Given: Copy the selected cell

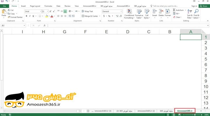Looking at the screenshot, I should 11,14.
